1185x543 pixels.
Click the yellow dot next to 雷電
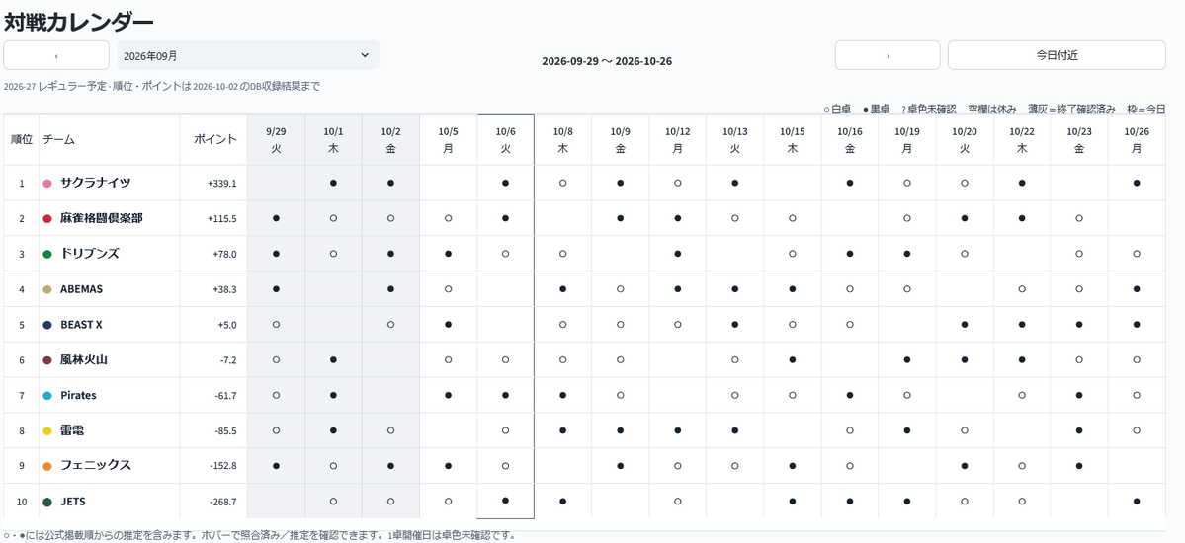47,430
